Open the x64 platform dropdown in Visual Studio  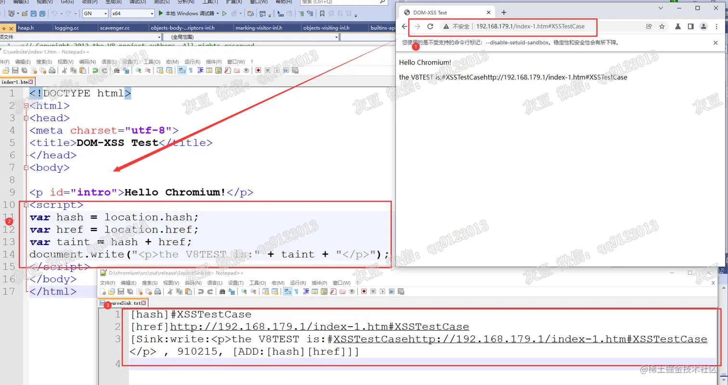pyautogui.click(x=132, y=13)
